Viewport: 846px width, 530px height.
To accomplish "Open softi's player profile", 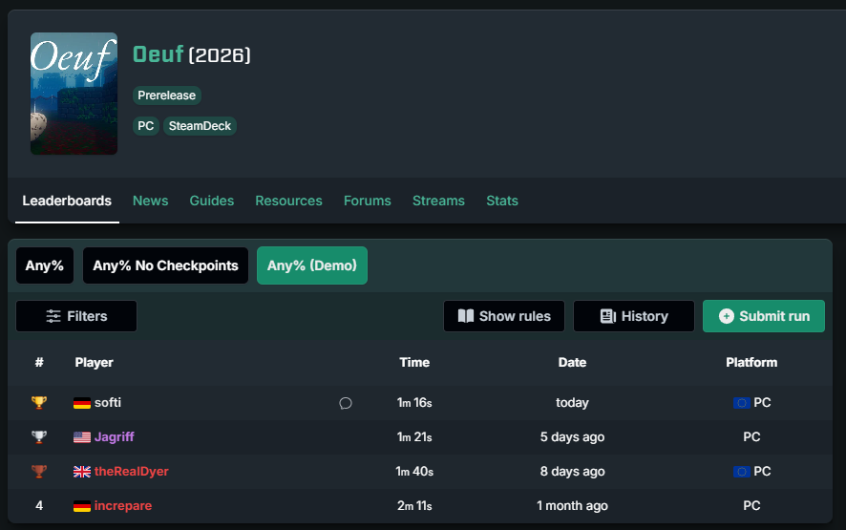I will 107,403.
